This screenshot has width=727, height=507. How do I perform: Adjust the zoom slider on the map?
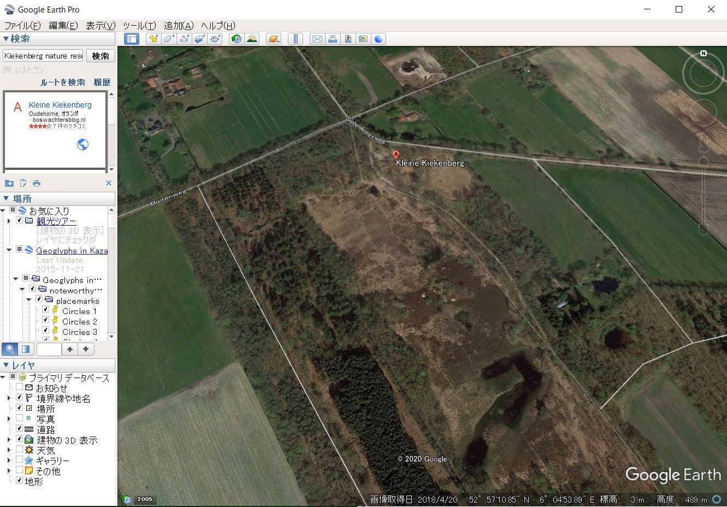[704, 196]
